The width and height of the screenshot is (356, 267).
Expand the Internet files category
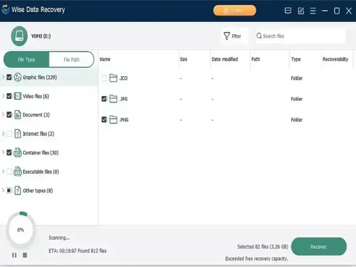pos(3,133)
